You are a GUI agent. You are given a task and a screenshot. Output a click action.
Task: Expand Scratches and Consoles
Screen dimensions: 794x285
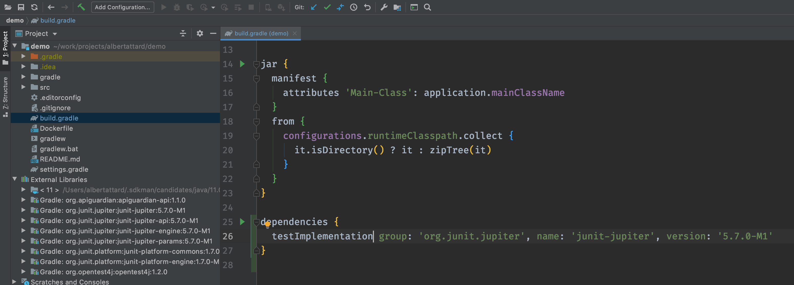[x=14, y=282]
